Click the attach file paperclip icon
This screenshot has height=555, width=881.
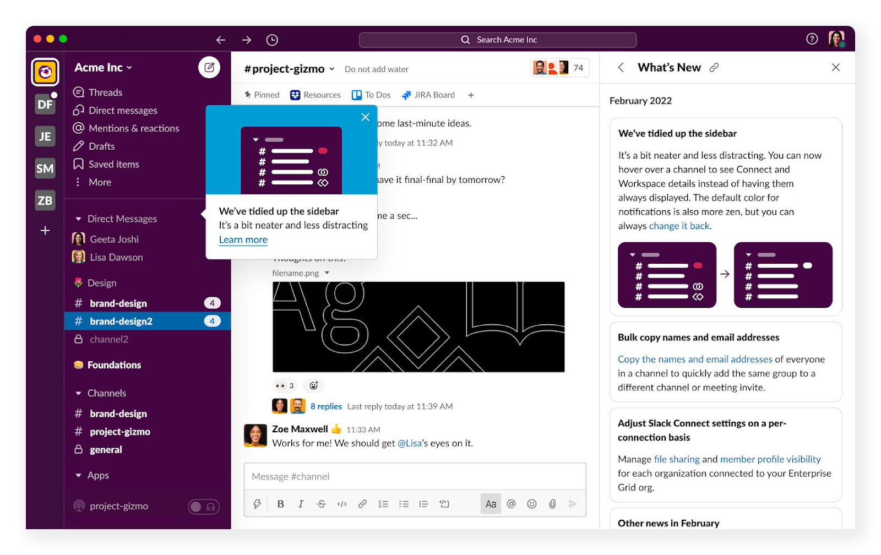point(552,504)
